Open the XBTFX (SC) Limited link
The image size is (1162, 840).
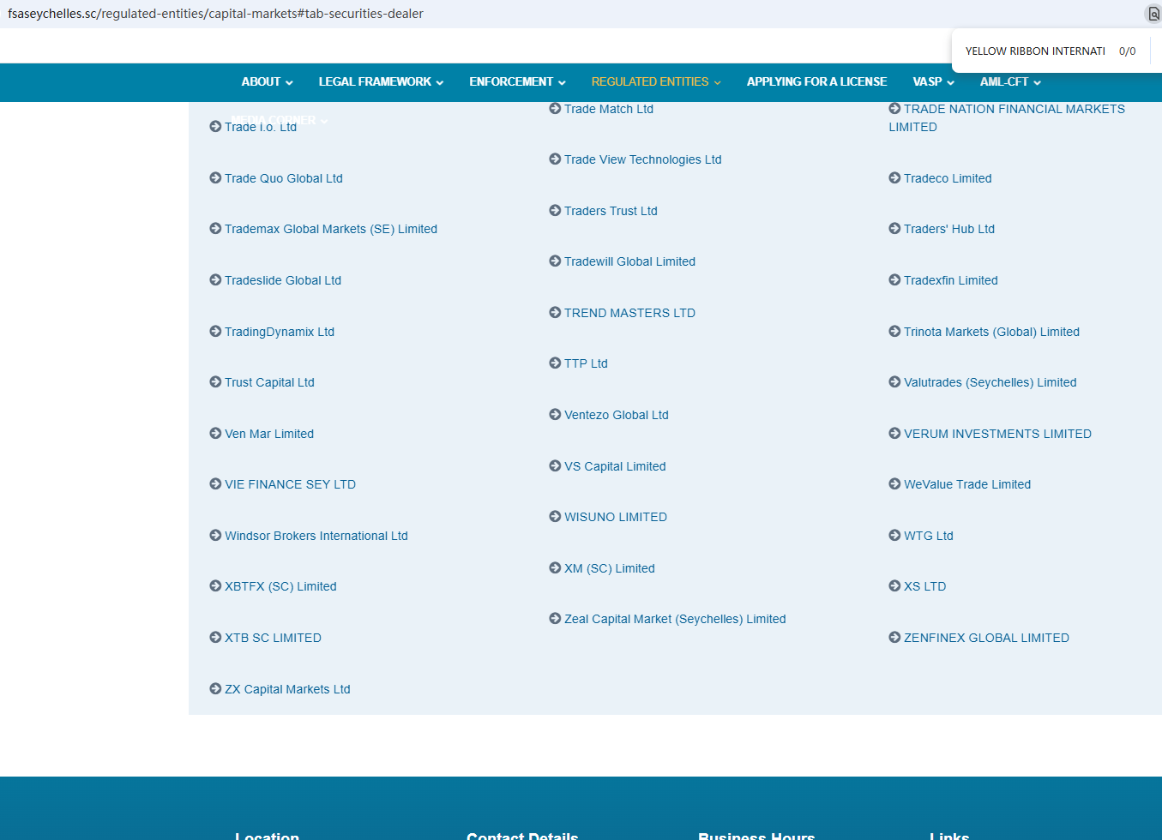[280, 586]
